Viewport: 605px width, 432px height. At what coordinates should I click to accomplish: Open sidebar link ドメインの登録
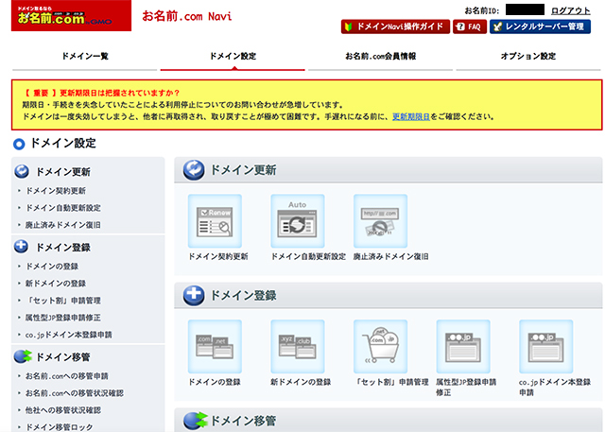(52, 267)
